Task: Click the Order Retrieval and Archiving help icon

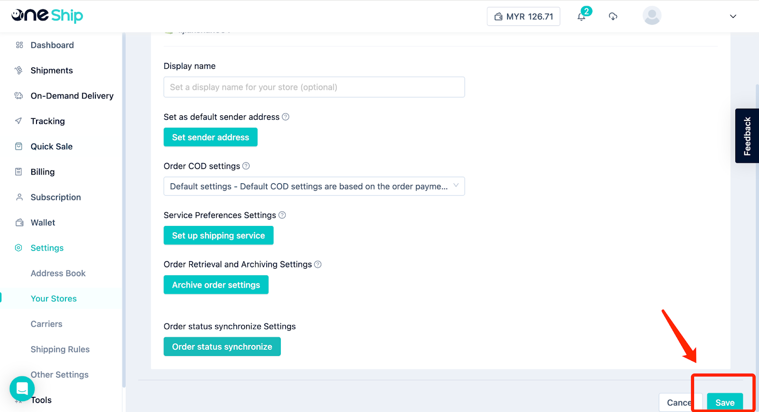Action: (x=318, y=264)
